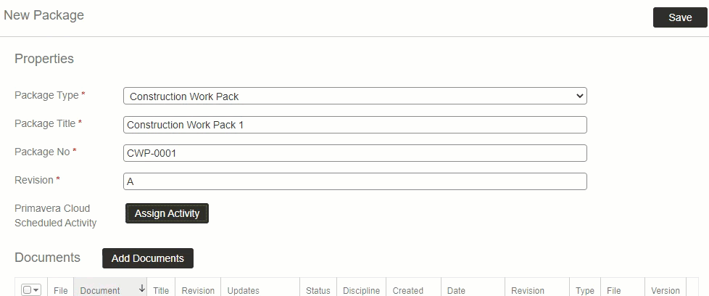The image size is (709, 296).
Task: Click the sort arrow on Document column
Action: coord(141,289)
